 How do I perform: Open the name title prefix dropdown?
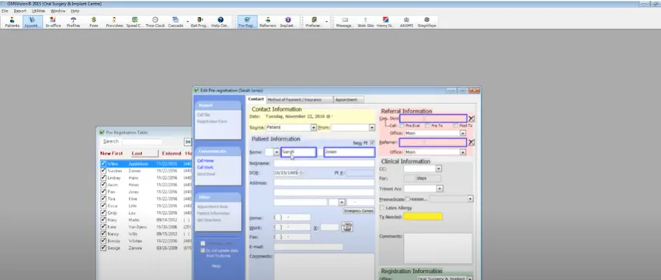pos(277,153)
